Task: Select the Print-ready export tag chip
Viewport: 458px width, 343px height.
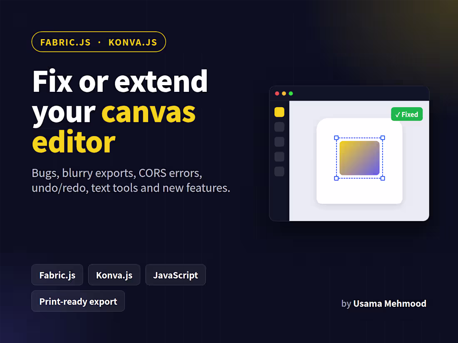Action: click(x=78, y=301)
